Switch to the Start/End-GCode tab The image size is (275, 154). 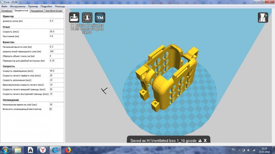point(53,11)
